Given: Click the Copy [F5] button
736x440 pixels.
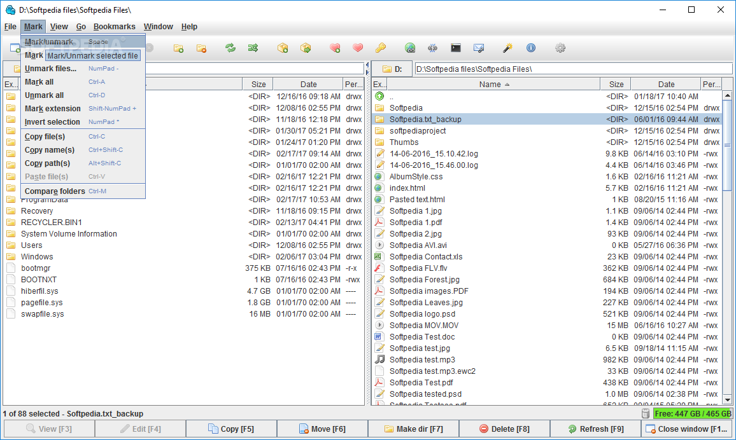Looking at the screenshot, I should tap(231, 429).
